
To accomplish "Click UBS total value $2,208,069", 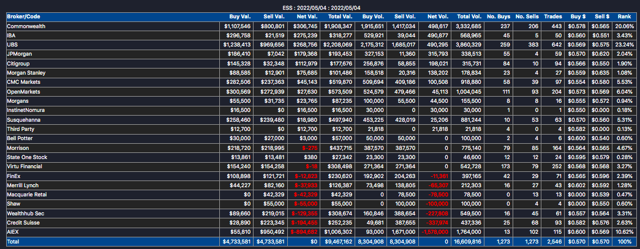I will 338,45.
